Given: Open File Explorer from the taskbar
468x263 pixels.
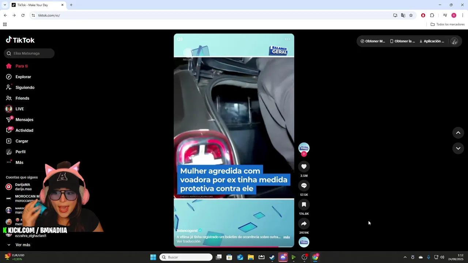Looking at the screenshot, I should click(251, 257).
